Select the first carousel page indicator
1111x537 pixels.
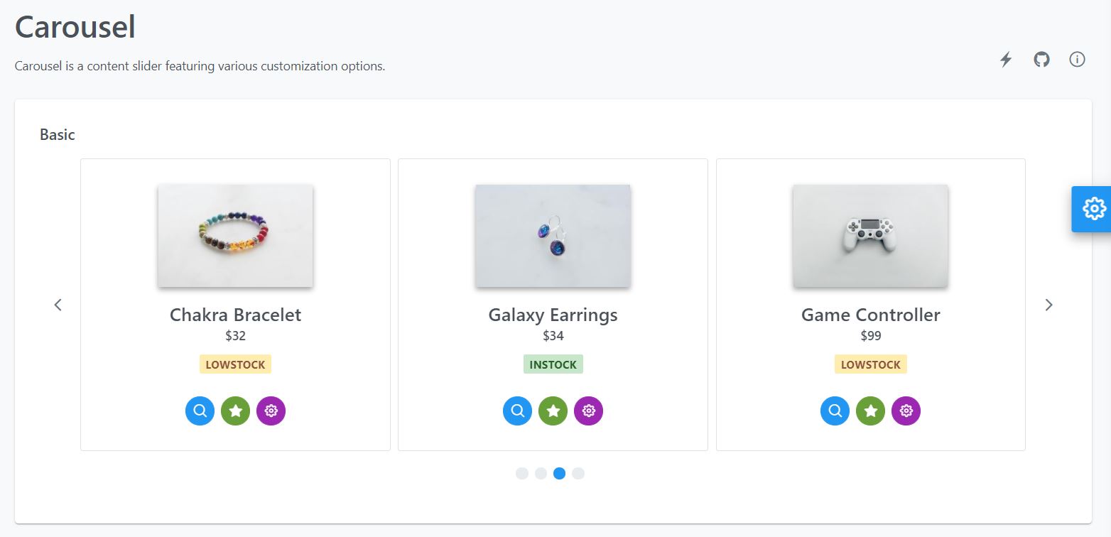[x=522, y=474]
